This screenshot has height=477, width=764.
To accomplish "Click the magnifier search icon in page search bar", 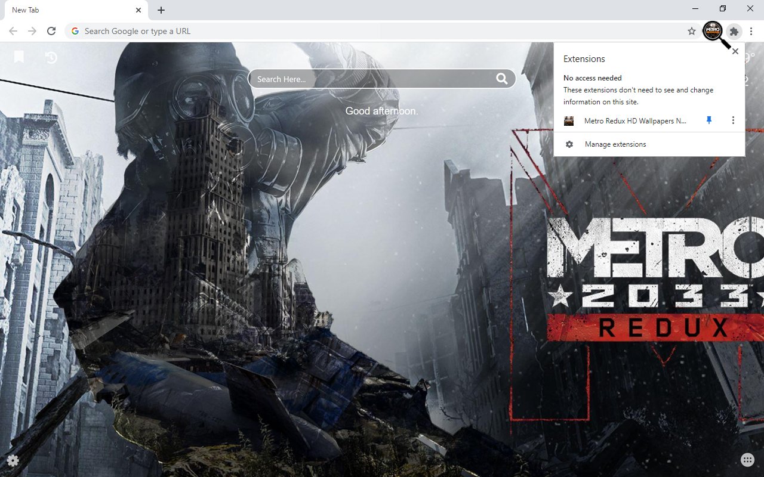I will click(x=502, y=79).
